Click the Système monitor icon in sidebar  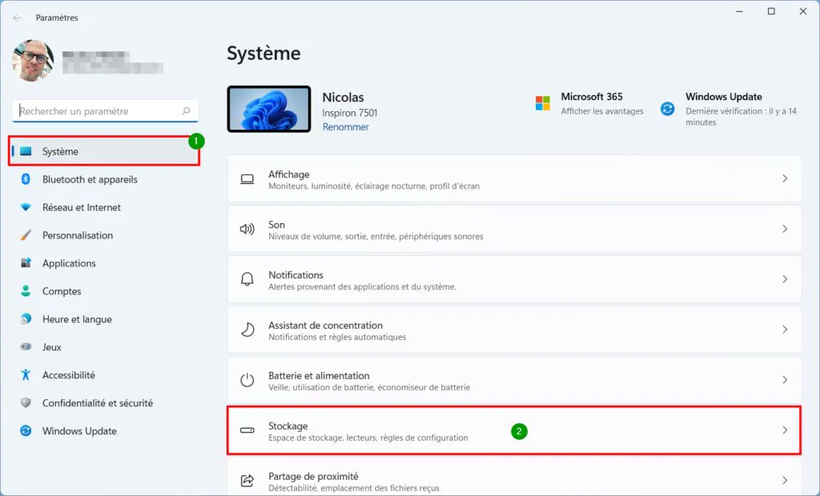(26, 151)
